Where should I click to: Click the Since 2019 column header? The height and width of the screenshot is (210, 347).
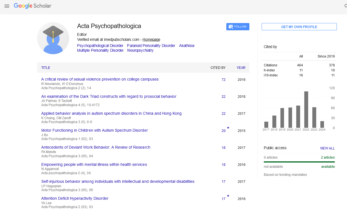click(x=326, y=56)
